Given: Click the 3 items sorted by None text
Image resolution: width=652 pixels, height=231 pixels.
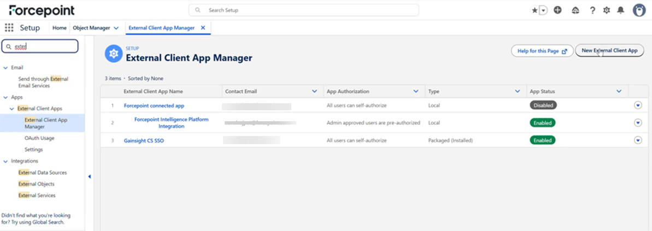Looking at the screenshot, I should coord(134,78).
